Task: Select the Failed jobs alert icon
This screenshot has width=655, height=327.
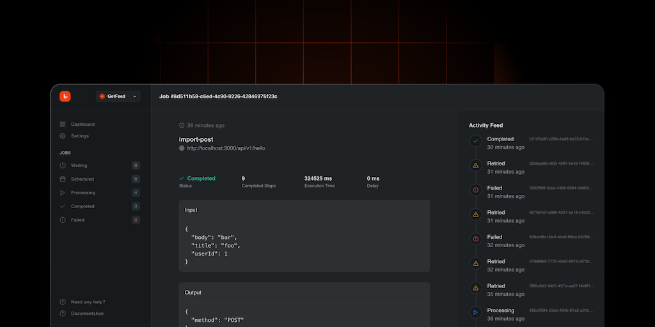Action: pyautogui.click(x=63, y=220)
